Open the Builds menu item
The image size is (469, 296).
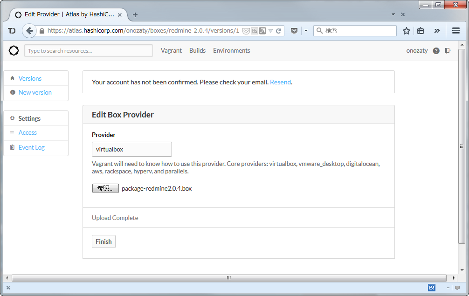pyautogui.click(x=197, y=50)
